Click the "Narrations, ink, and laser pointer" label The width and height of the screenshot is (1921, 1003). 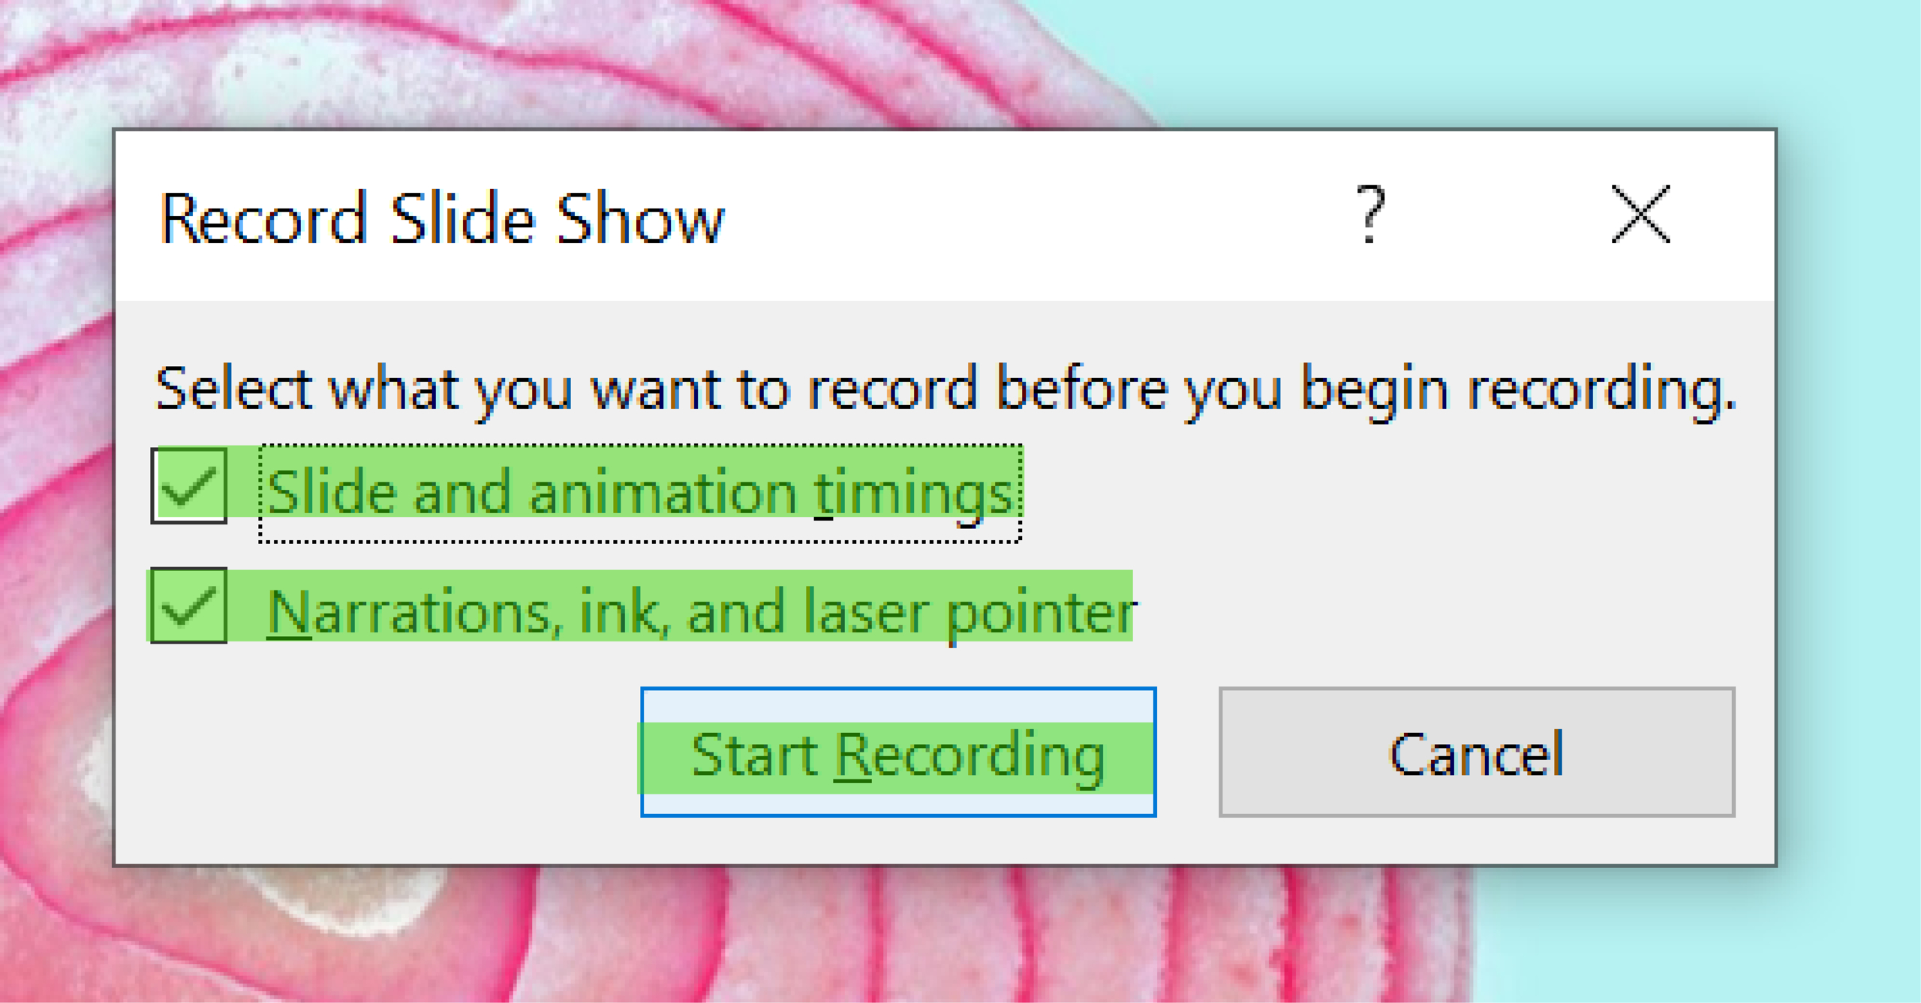[702, 612]
